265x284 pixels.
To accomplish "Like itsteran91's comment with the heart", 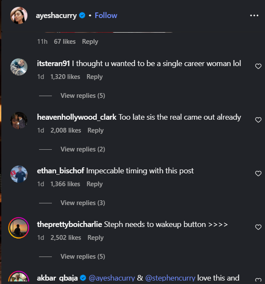I will (258, 66).
